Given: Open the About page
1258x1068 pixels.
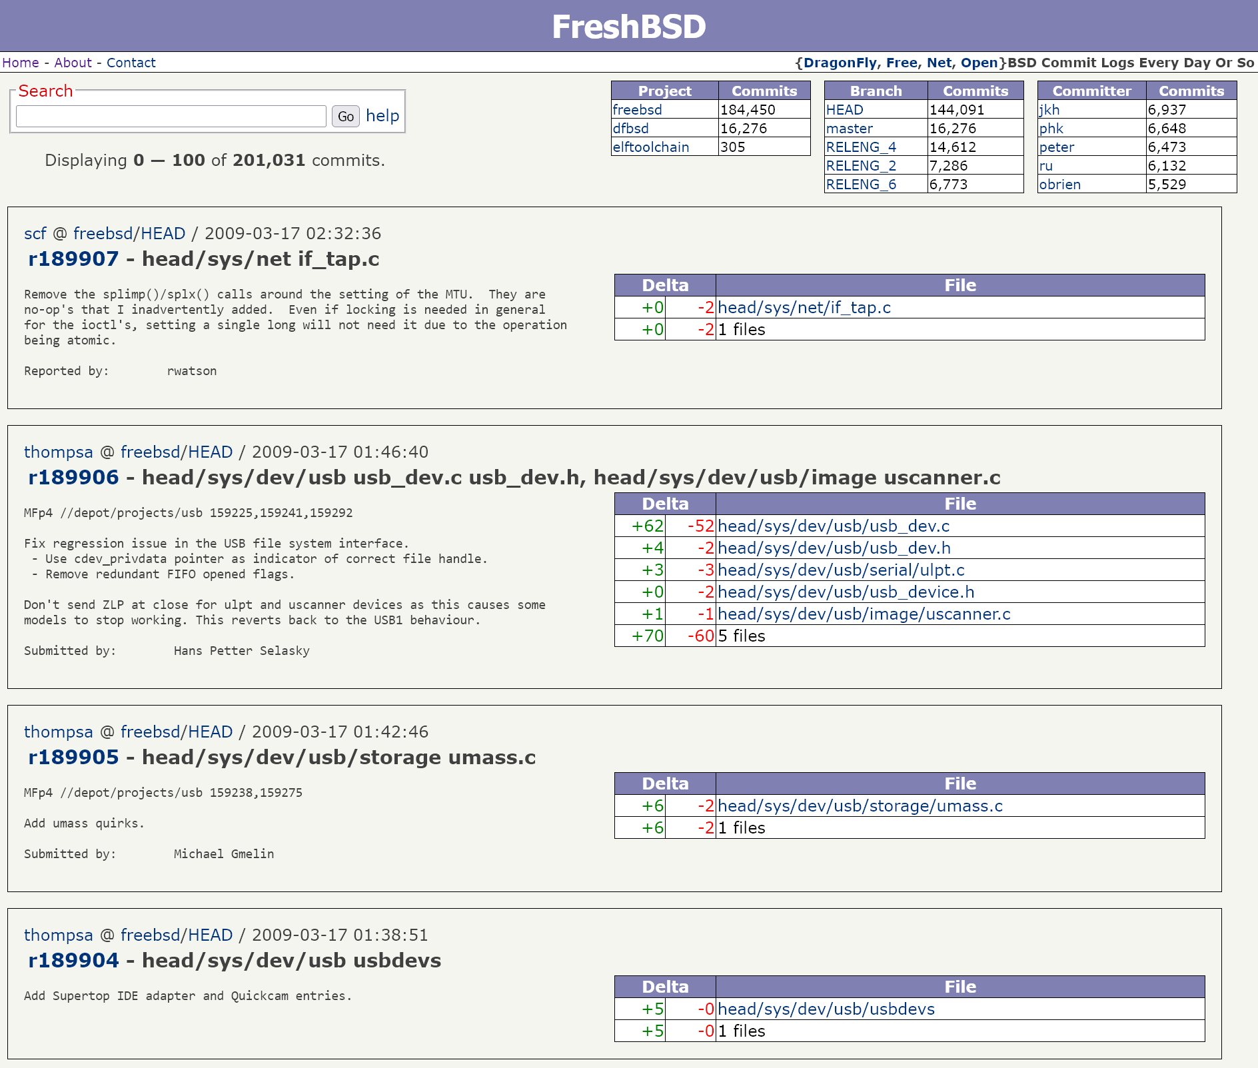Looking at the screenshot, I should pos(73,63).
